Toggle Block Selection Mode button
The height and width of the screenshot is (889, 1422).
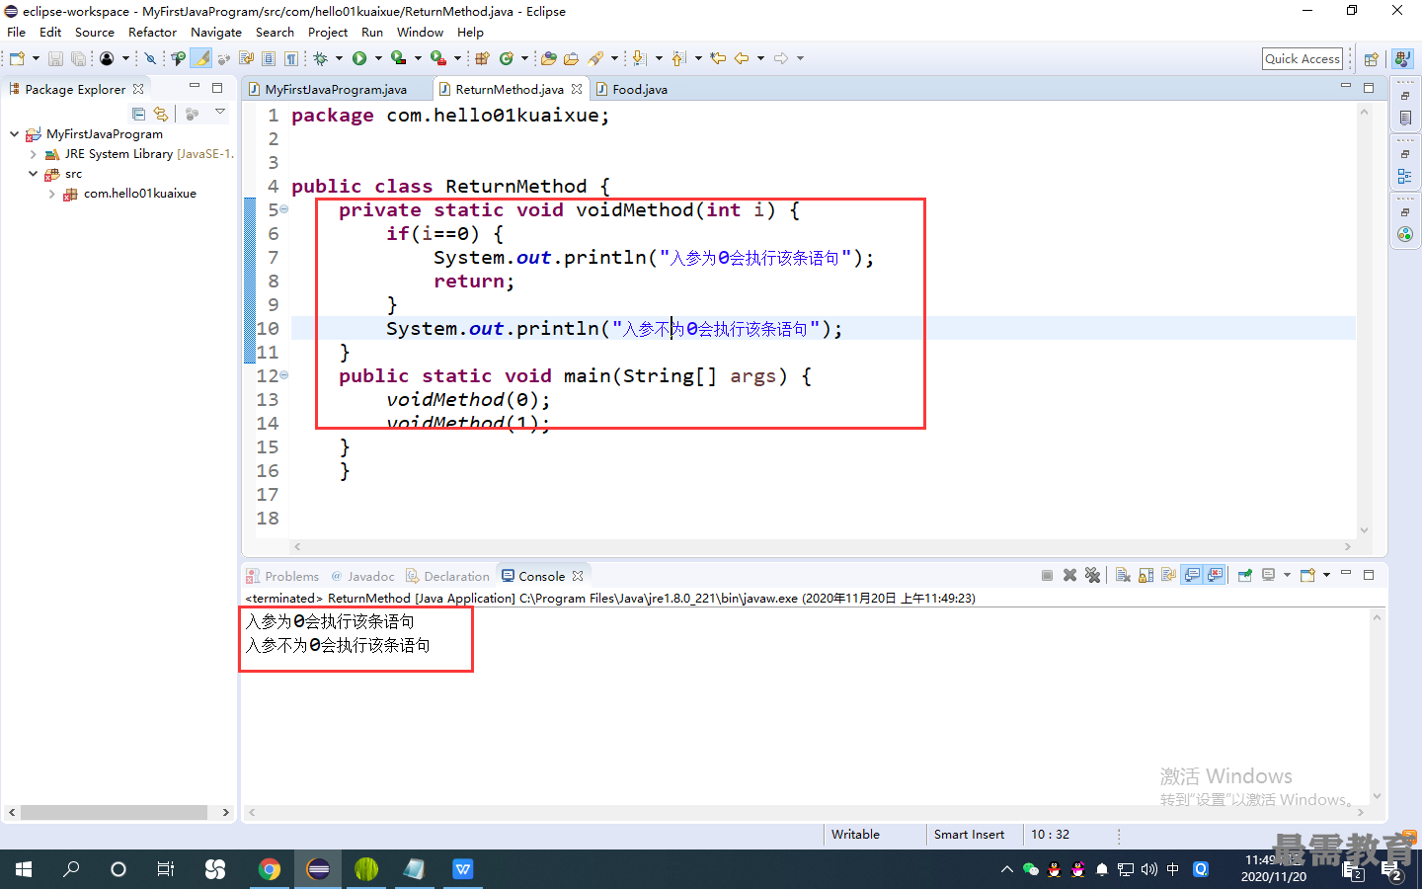tap(269, 58)
